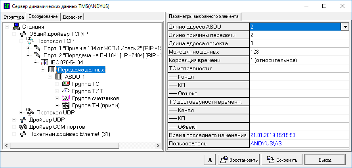Switch to the Структура tab
This screenshot has height=168, width=352.
coord(14,17)
